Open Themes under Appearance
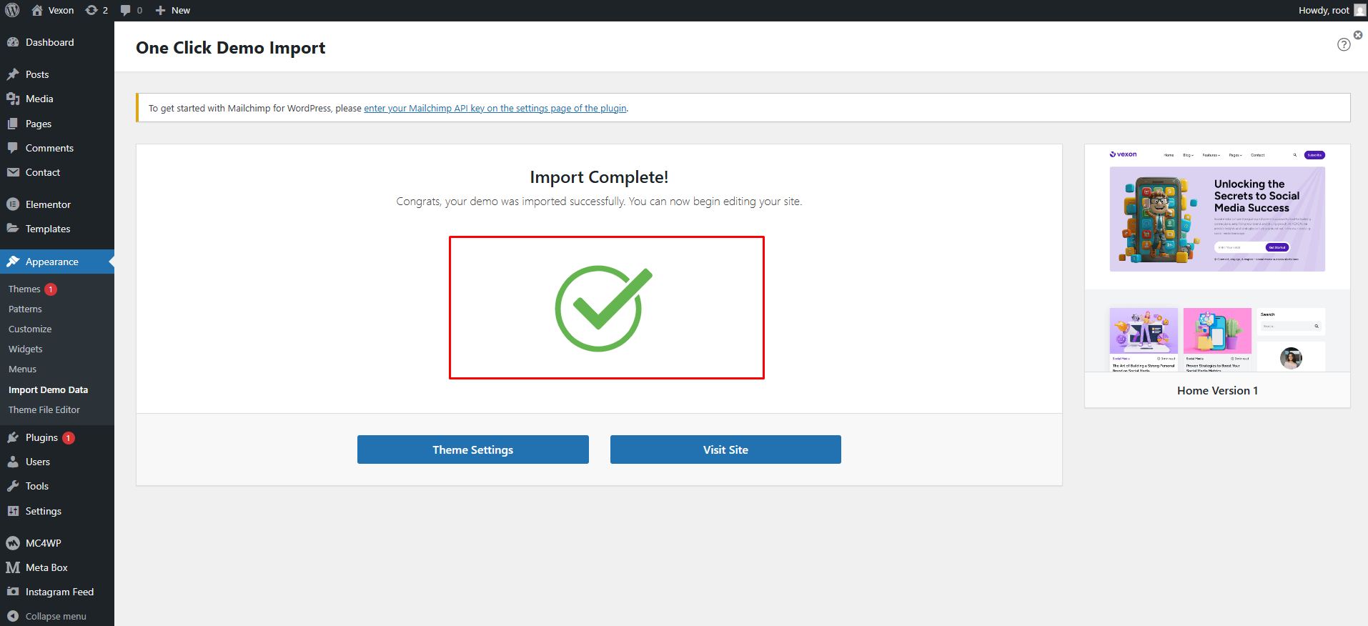Screen dimensions: 1368x626 click(24, 289)
